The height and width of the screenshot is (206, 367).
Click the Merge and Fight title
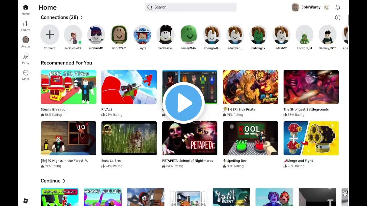(x=298, y=161)
